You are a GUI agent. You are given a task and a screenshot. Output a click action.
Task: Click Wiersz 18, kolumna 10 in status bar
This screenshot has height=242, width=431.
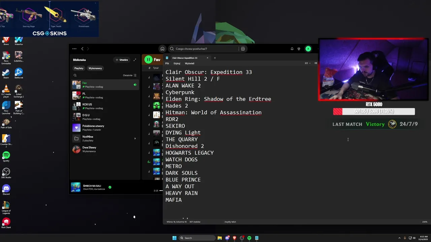[x=176, y=222]
